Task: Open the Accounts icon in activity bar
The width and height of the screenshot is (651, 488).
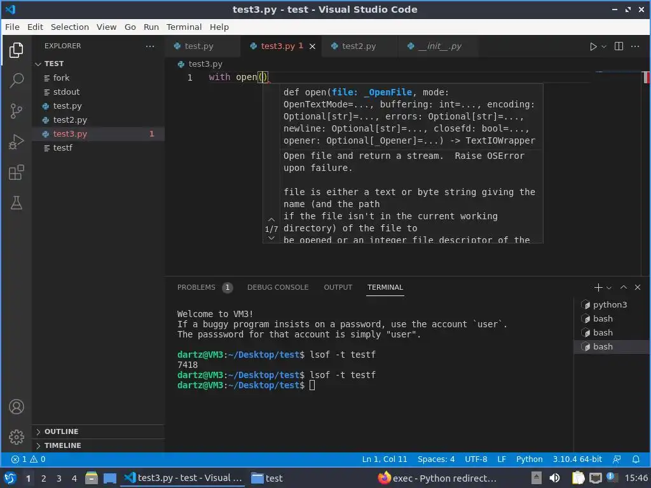Action: (x=16, y=407)
